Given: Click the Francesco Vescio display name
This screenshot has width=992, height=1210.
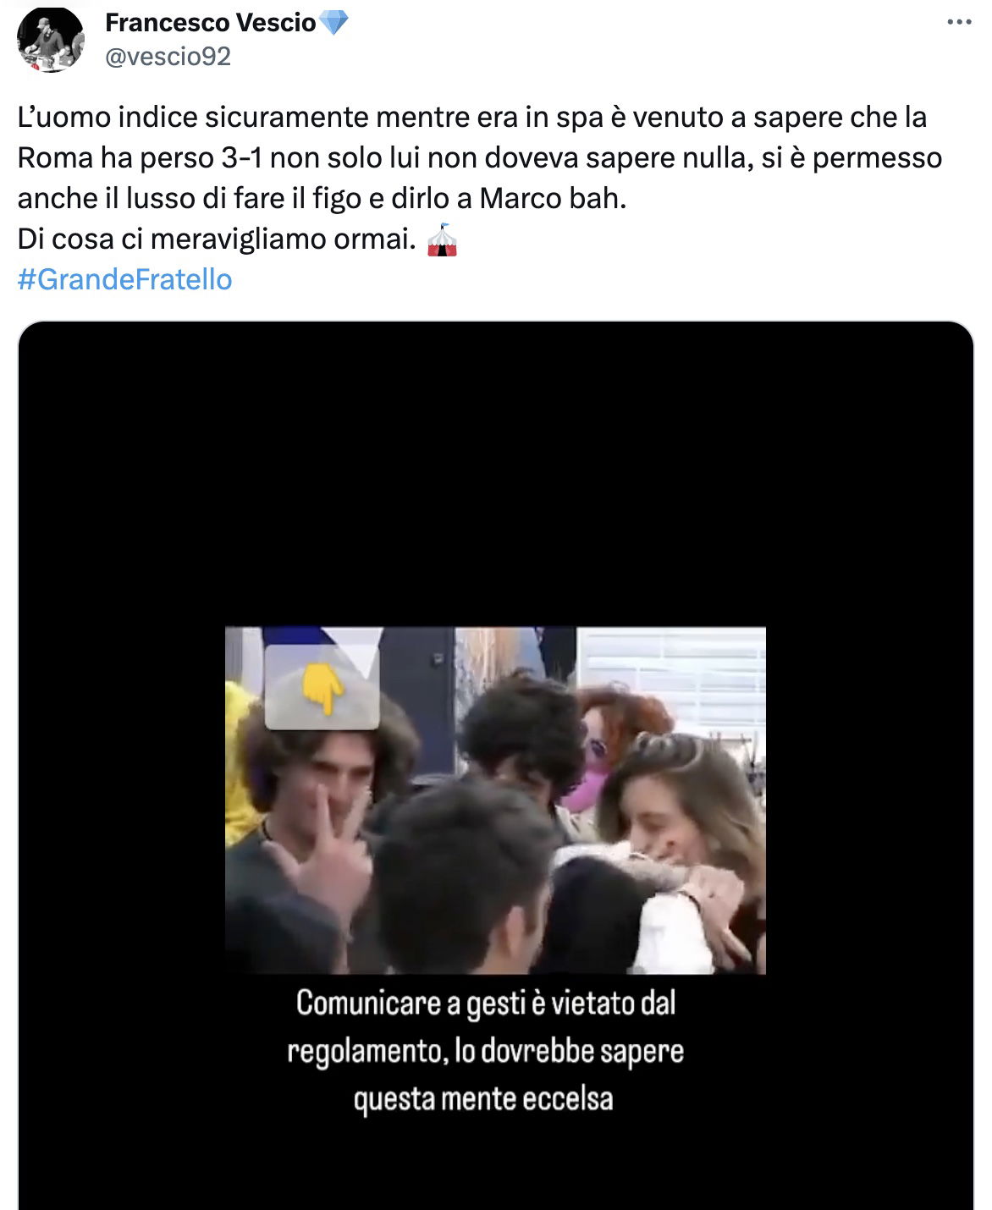Looking at the screenshot, I should click(210, 23).
